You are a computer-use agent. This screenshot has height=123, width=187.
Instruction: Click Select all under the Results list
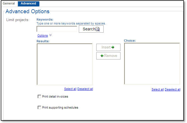[70, 89]
